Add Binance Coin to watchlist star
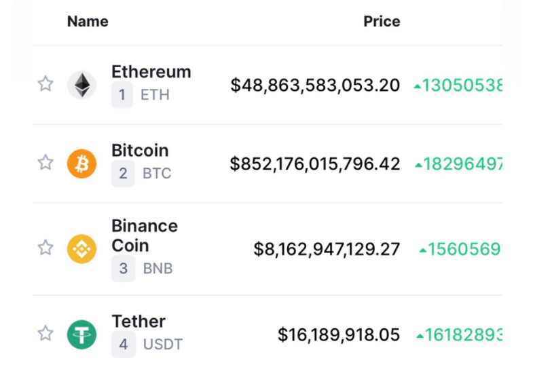535x367 pixels. (45, 248)
